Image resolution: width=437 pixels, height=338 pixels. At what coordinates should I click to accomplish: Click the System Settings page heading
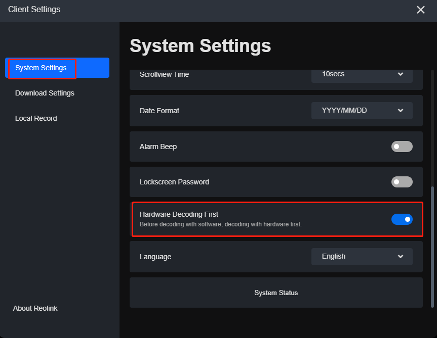[201, 45]
